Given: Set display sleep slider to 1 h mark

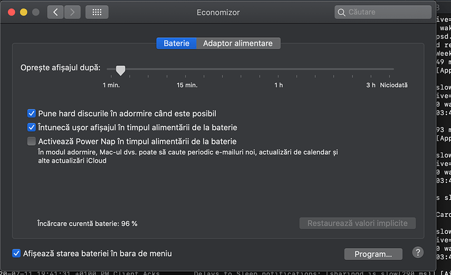Looking at the screenshot, I should coord(278,69).
